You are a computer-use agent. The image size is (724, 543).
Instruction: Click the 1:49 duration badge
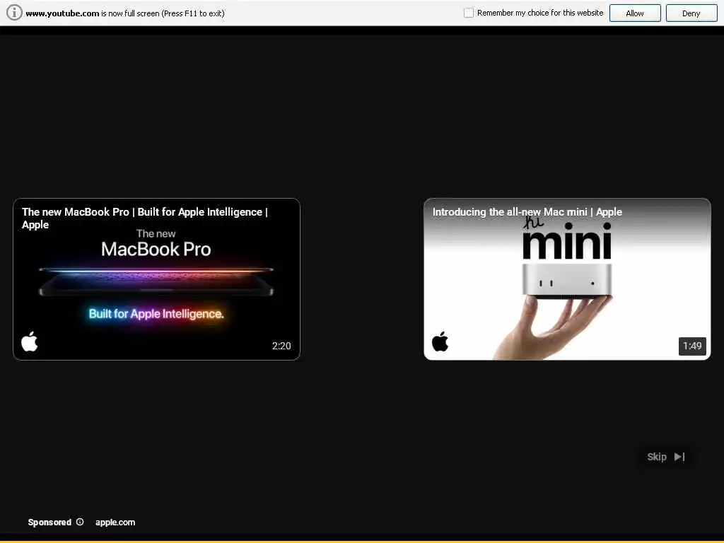point(692,346)
